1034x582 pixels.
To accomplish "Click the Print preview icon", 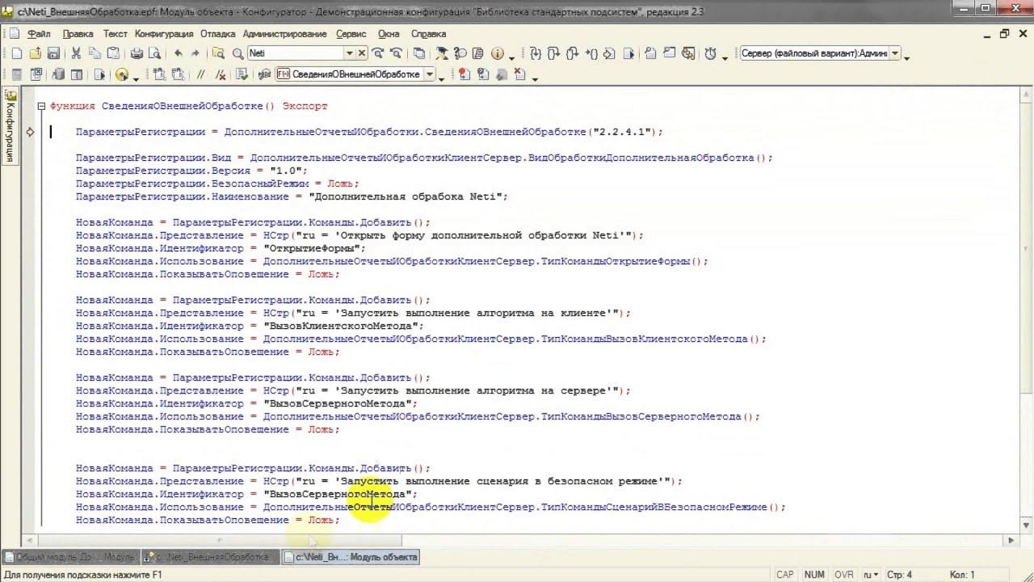I will coord(154,53).
